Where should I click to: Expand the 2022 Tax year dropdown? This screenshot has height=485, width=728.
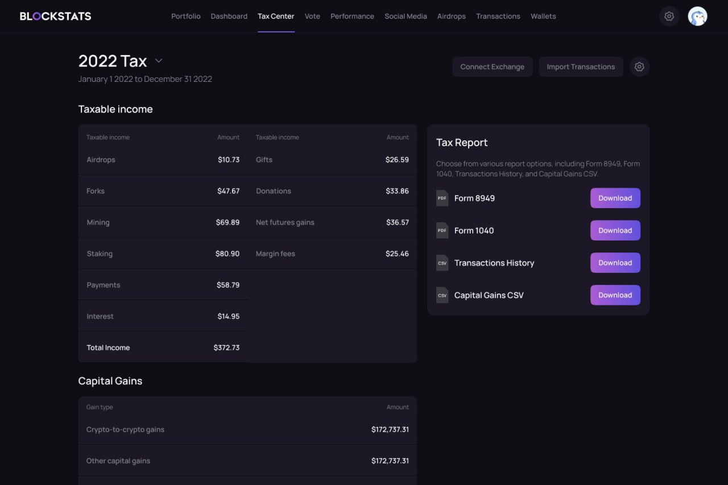tap(159, 61)
